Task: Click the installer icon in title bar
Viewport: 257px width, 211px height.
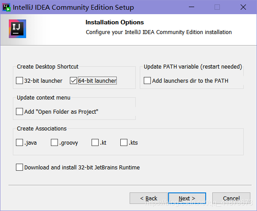Action: click(x=7, y=7)
